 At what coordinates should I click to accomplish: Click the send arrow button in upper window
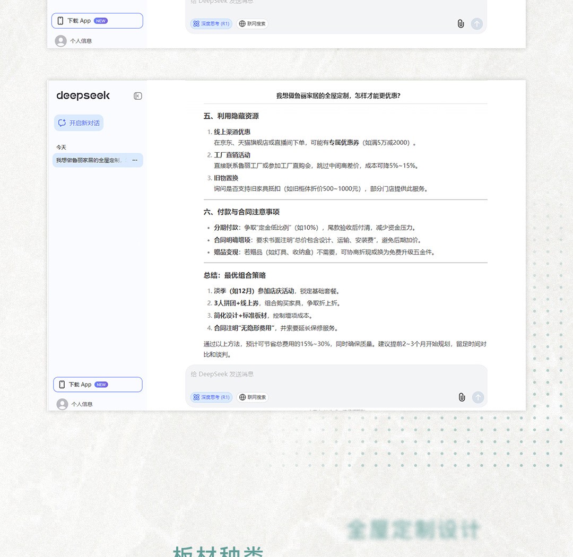coord(477,24)
